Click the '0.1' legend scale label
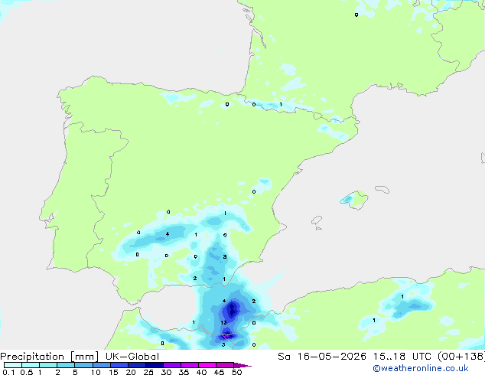 8,372
